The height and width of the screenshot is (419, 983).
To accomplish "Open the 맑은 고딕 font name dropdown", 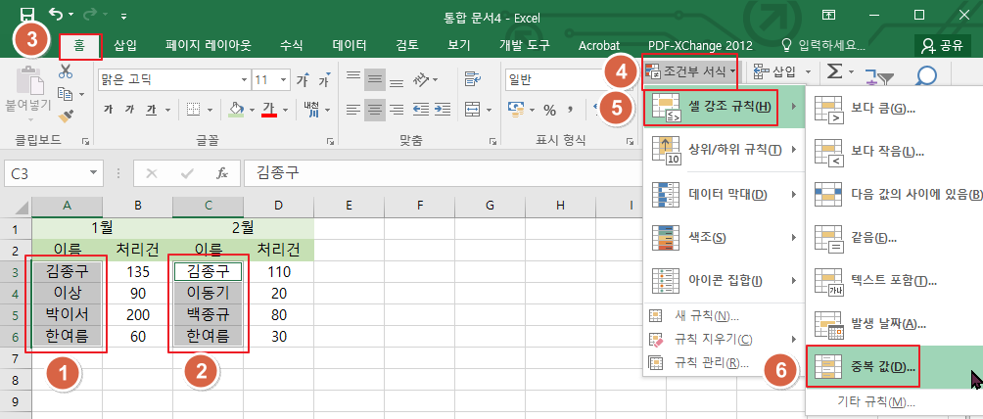I will pyautogui.click(x=244, y=80).
